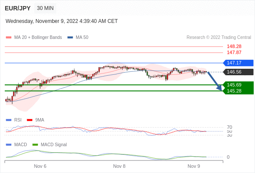Click the blue MACD legend swatch
The image size is (255, 173).
(x=9, y=145)
